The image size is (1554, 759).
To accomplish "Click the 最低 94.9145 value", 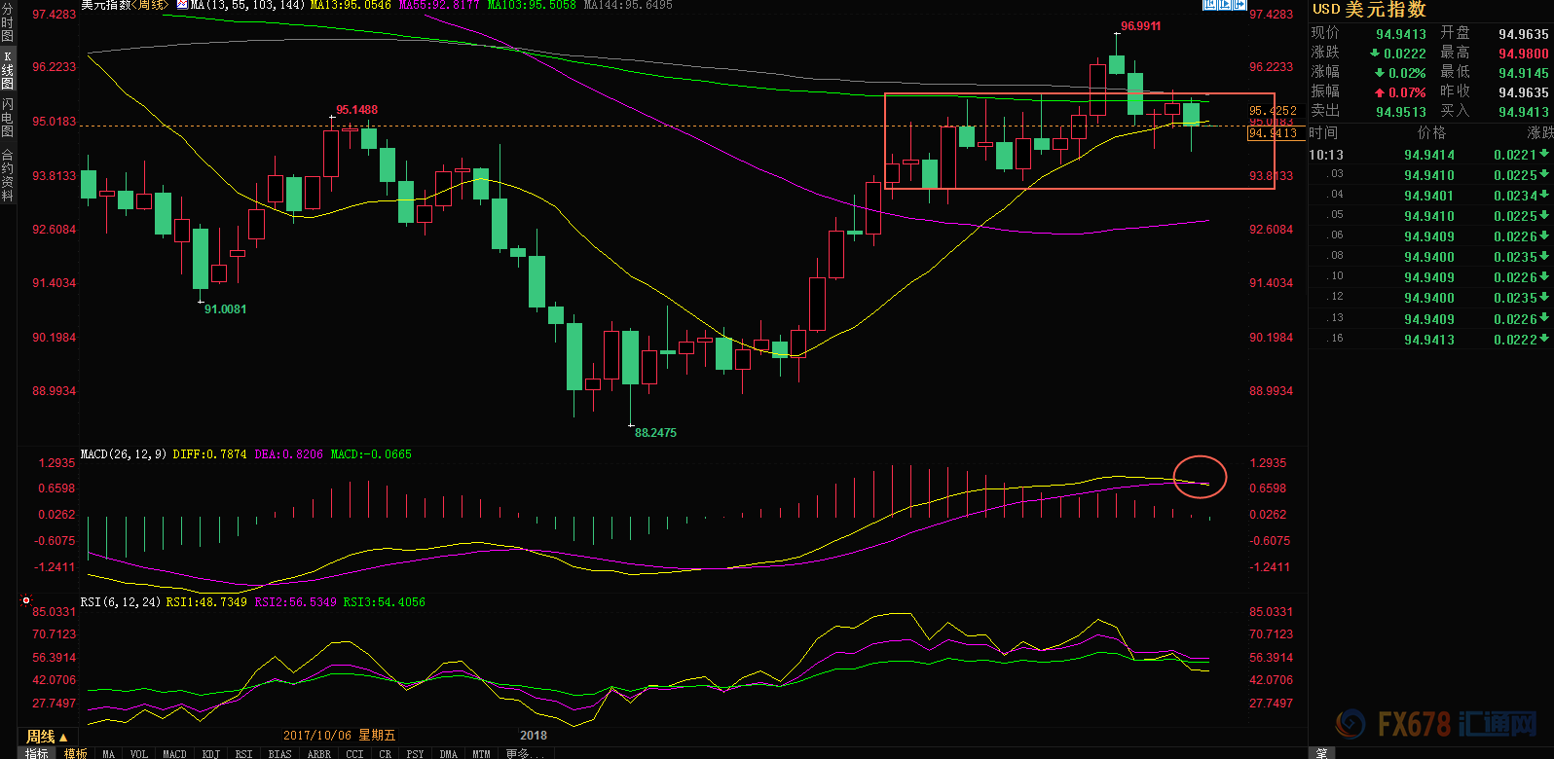I will [1524, 73].
